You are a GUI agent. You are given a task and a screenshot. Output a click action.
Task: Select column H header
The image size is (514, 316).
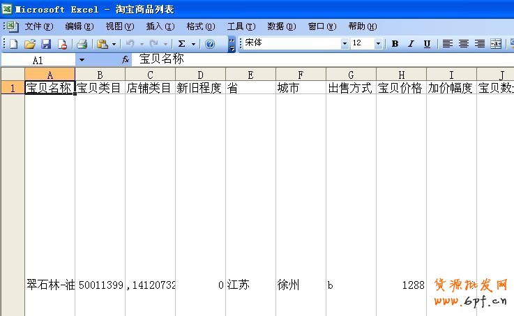click(x=401, y=75)
